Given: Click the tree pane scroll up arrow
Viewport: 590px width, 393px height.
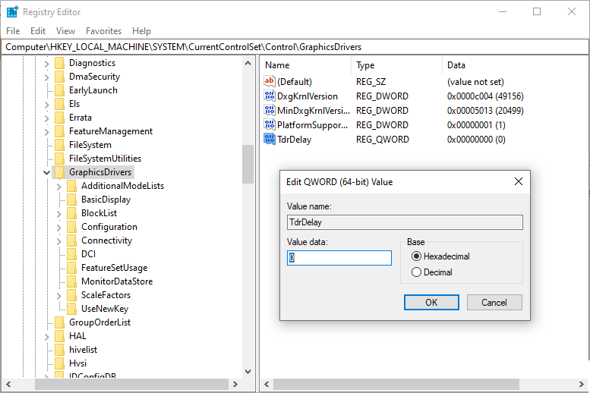Looking at the screenshot, I should tap(248, 63).
